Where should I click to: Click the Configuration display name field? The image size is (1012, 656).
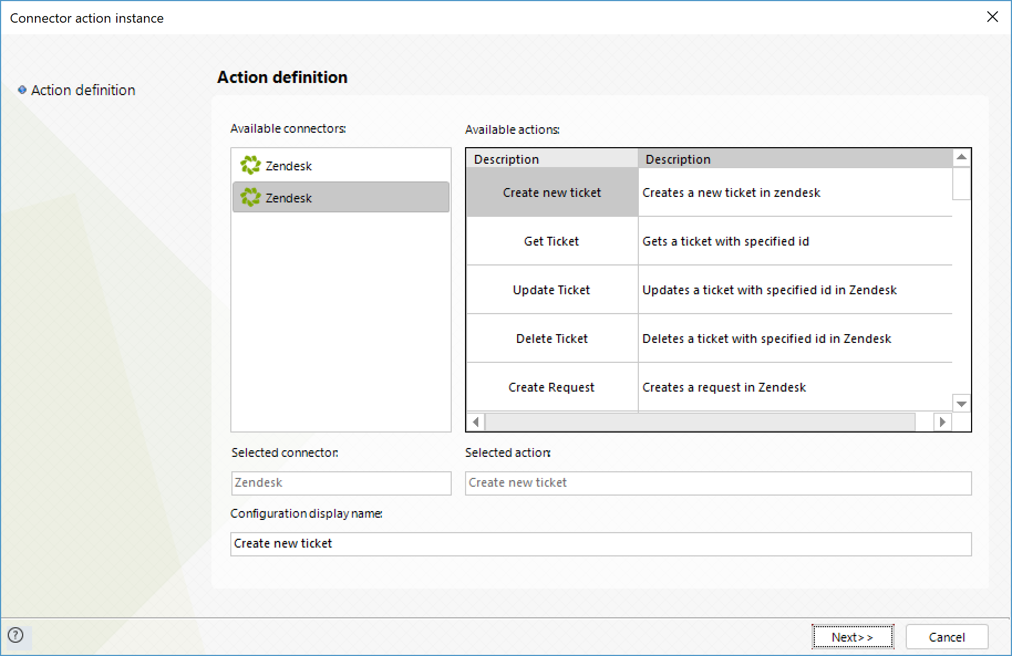click(601, 544)
